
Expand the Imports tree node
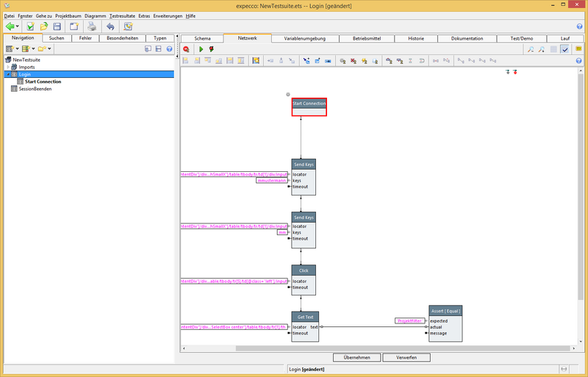(x=7, y=67)
